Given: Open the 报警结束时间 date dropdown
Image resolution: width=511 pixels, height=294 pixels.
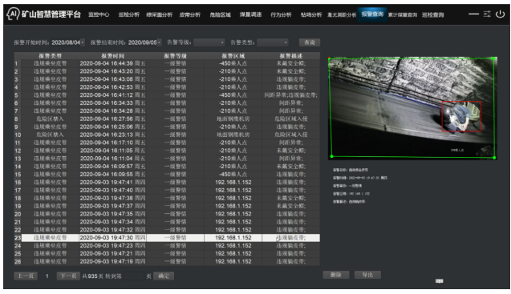Looking at the screenshot, I should pos(159,42).
